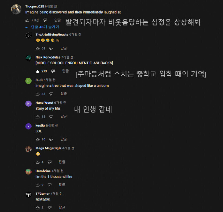This screenshot has height=212, width=223.
Task: Like kestkr's LOL reply
Action: (38, 139)
